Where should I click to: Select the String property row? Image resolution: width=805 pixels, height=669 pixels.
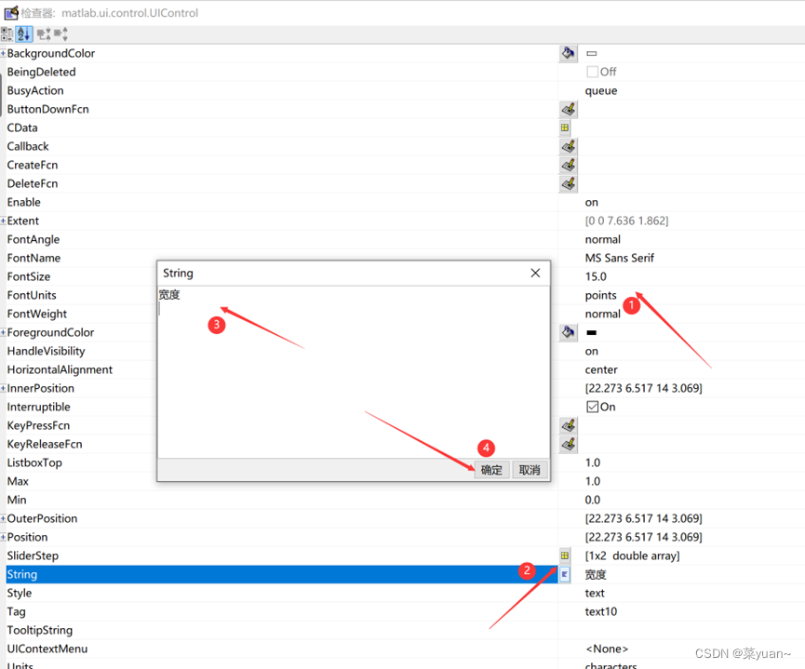click(x=281, y=574)
